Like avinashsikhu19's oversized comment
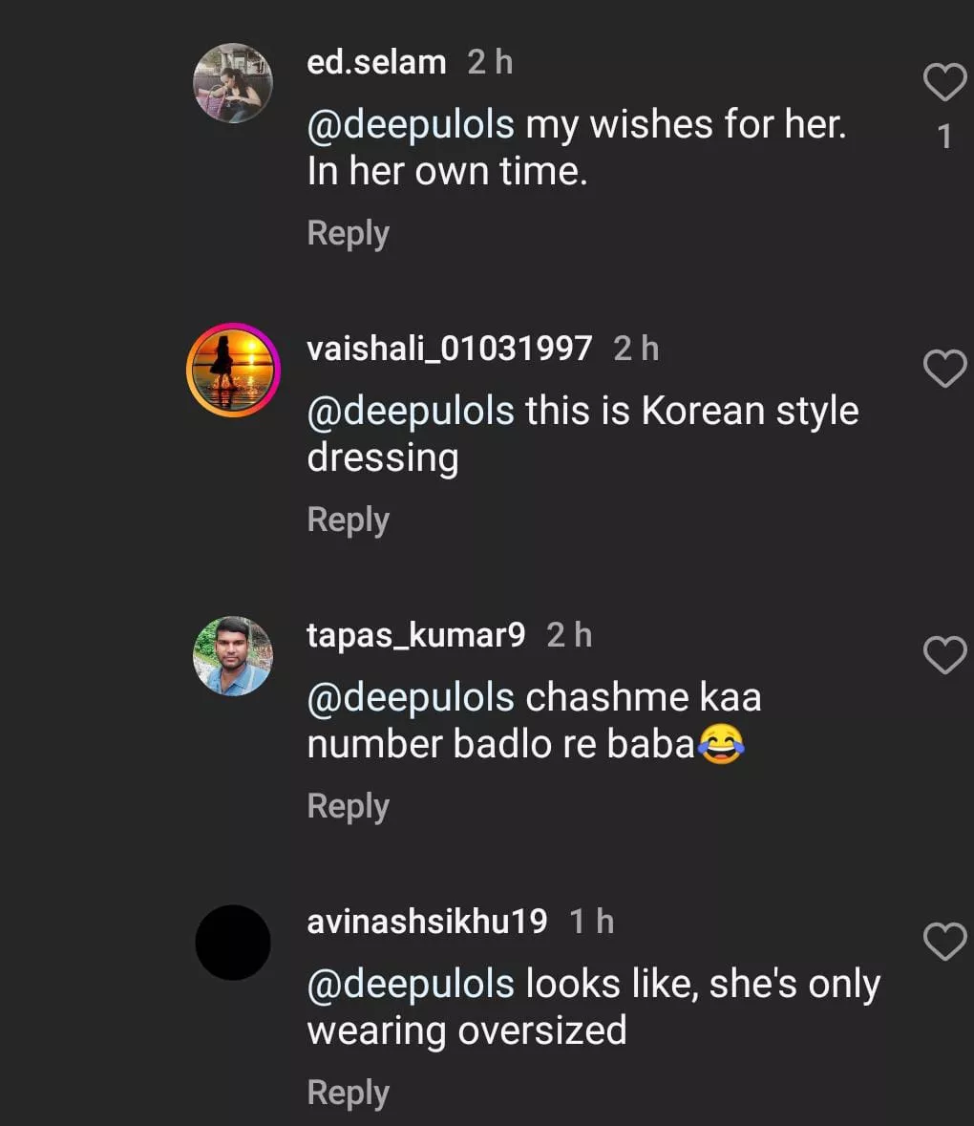 click(944, 942)
